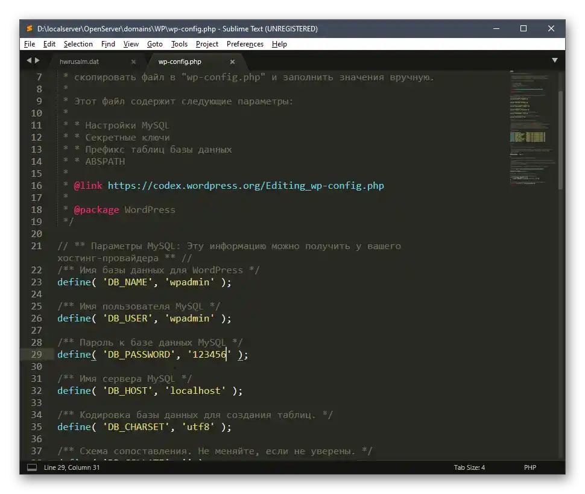Go to previous tab with left arrow
The width and height of the screenshot is (585, 494).
pos(29,60)
